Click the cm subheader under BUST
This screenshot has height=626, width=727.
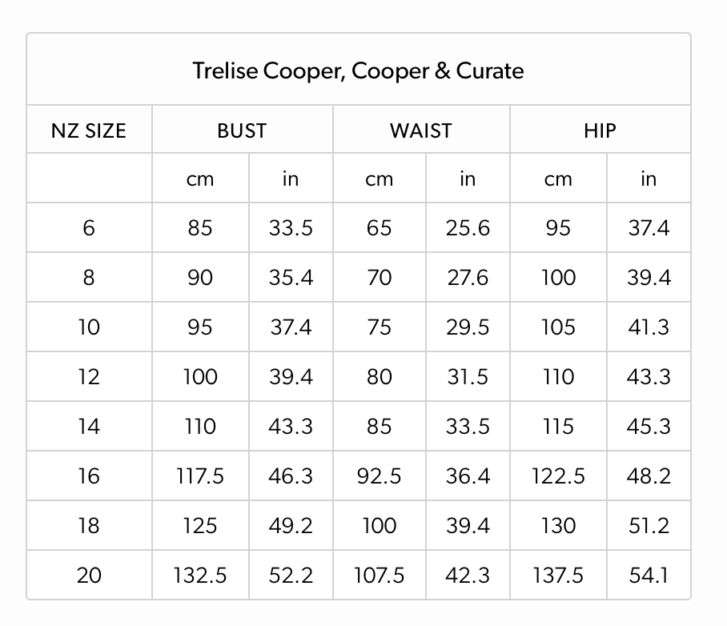(200, 179)
